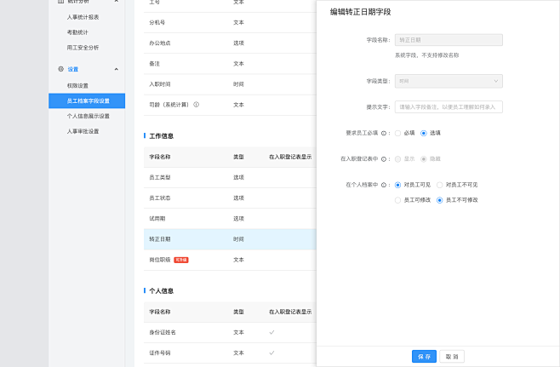Image resolution: width=560 pixels, height=367 pixels.
Task: Click the 分机号 field row
Action: click(x=230, y=22)
